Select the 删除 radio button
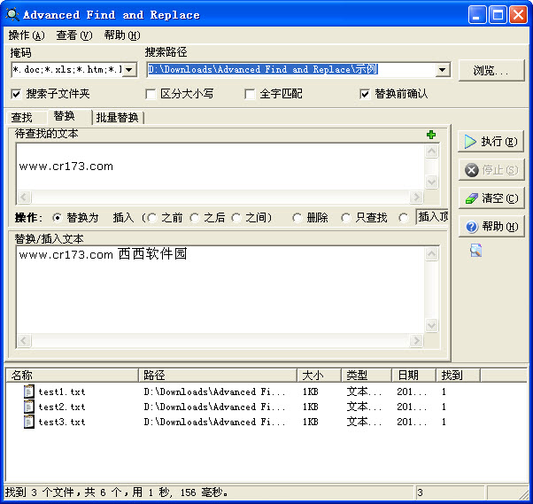Image resolution: width=533 pixels, height=504 pixels. pos(297,218)
